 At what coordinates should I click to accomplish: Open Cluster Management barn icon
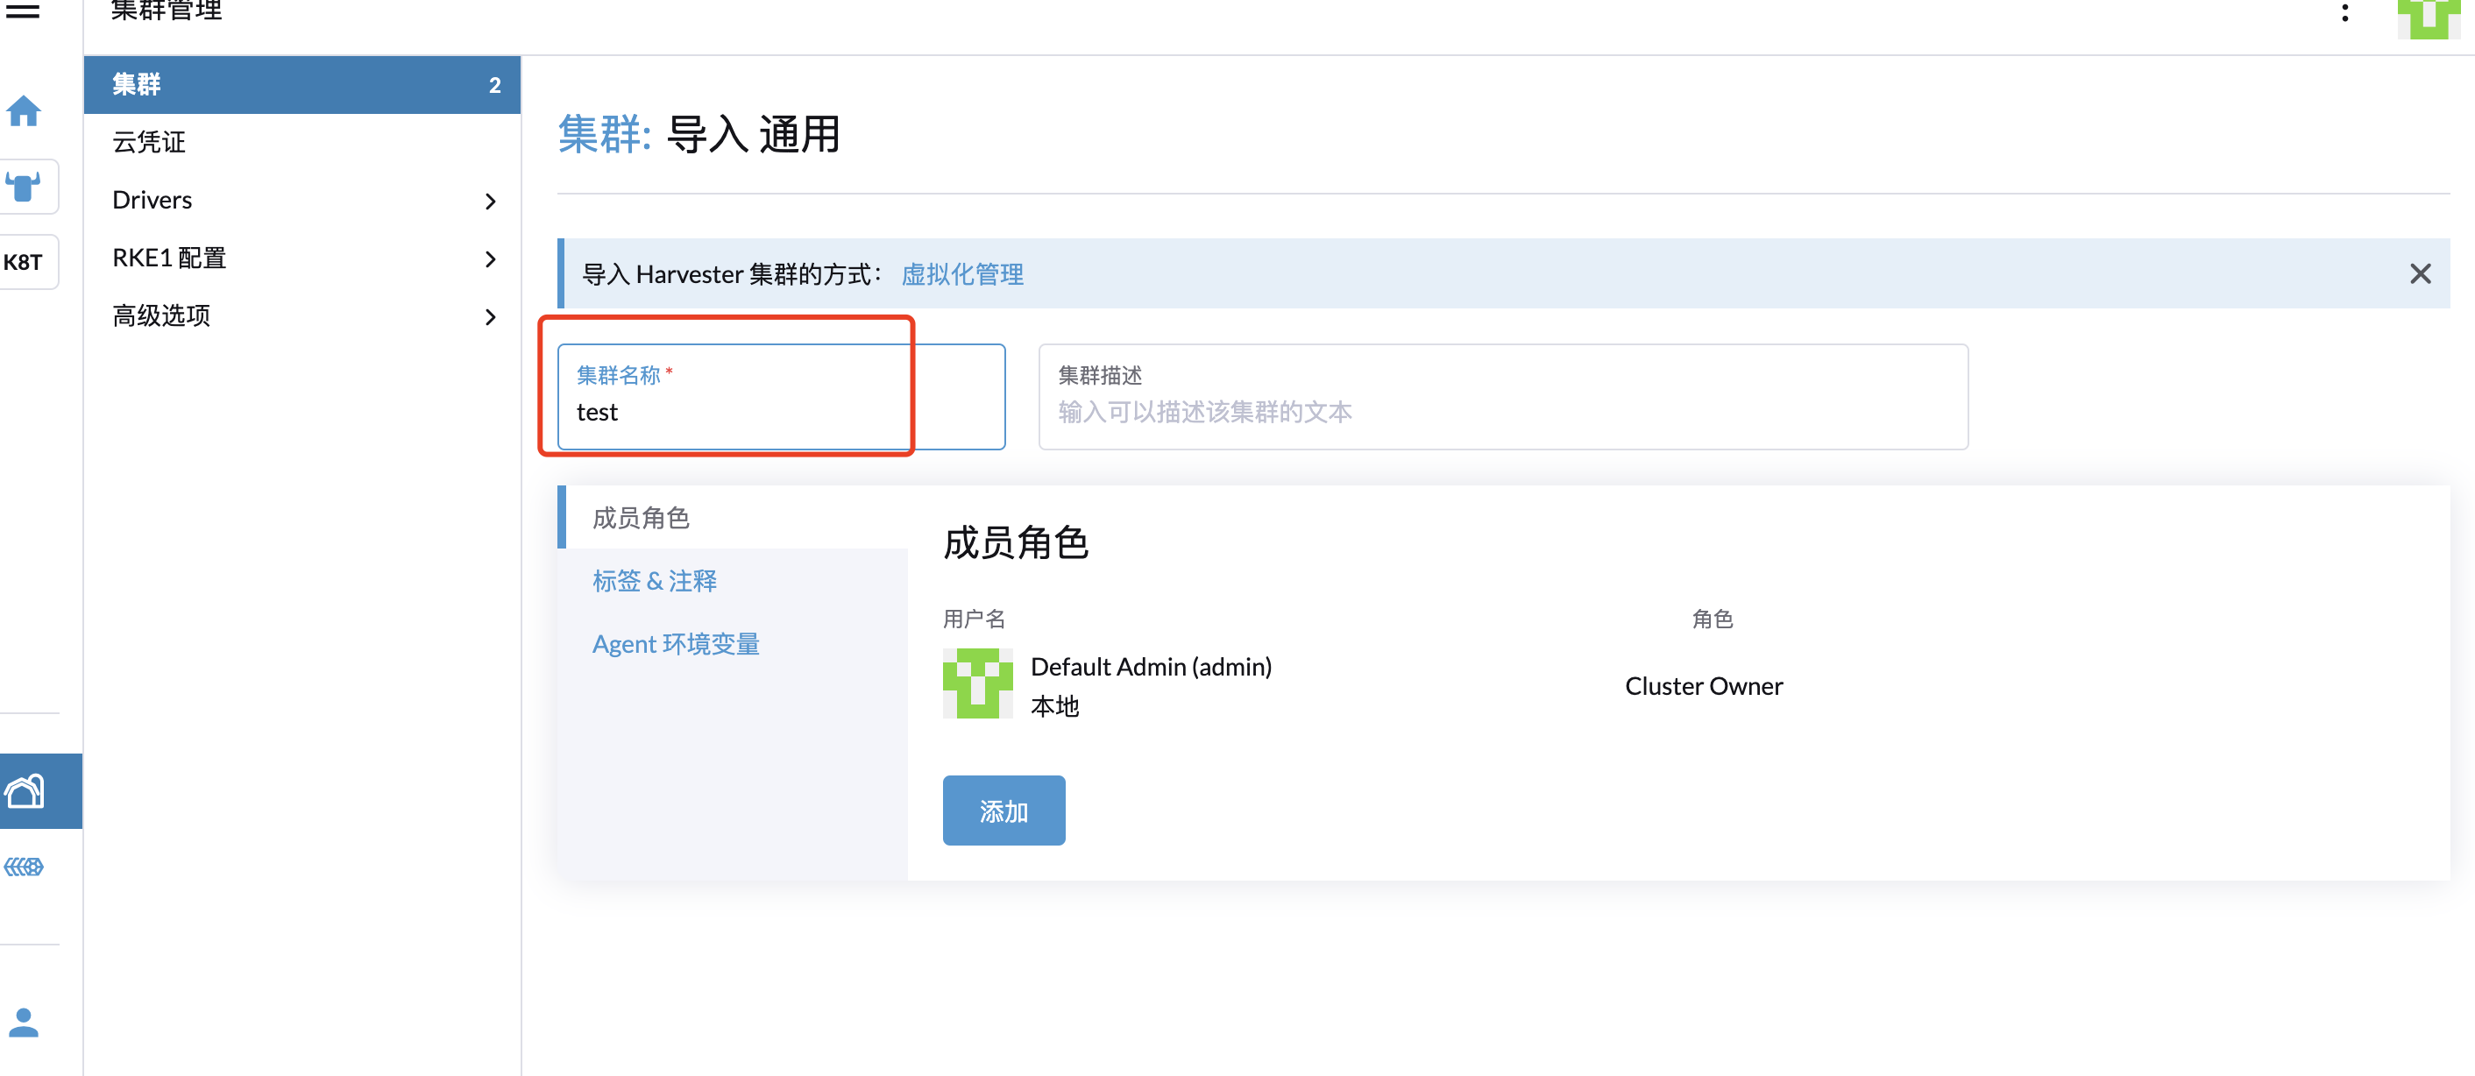(25, 791)
